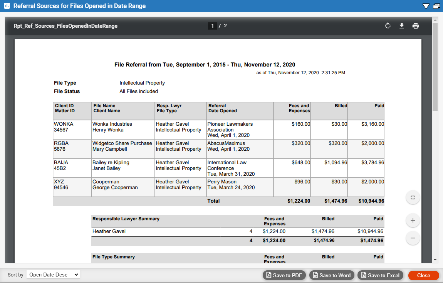Click the 'RGBA' client ID cell

(x=61, y=143)
